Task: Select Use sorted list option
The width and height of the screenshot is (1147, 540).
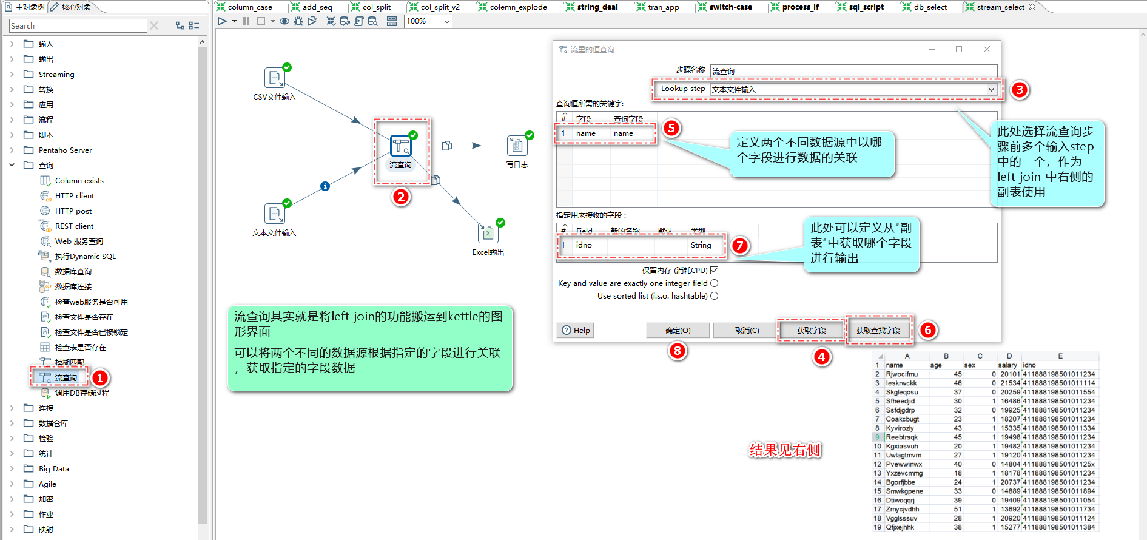Action: tap(714, 295)
